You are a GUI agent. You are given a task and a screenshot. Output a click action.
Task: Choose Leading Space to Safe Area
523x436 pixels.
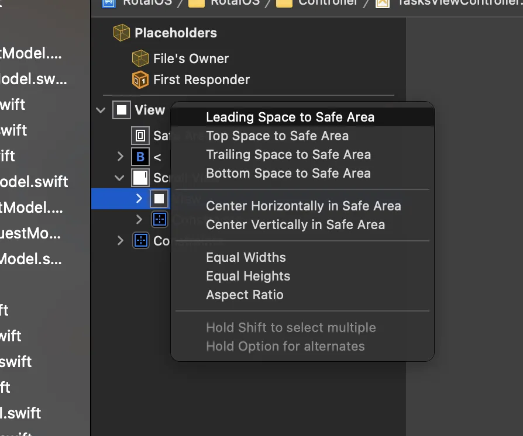pyautogui.click(x=290, y=117)
